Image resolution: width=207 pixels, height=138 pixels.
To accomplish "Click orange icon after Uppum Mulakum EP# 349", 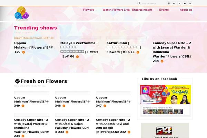I will tap(23, 106).
